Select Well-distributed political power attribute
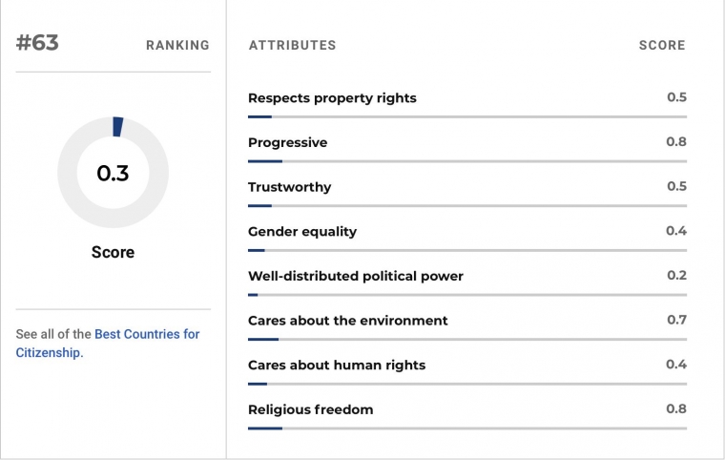The width and height of the screenshot is (725, 460). (356, 276)
